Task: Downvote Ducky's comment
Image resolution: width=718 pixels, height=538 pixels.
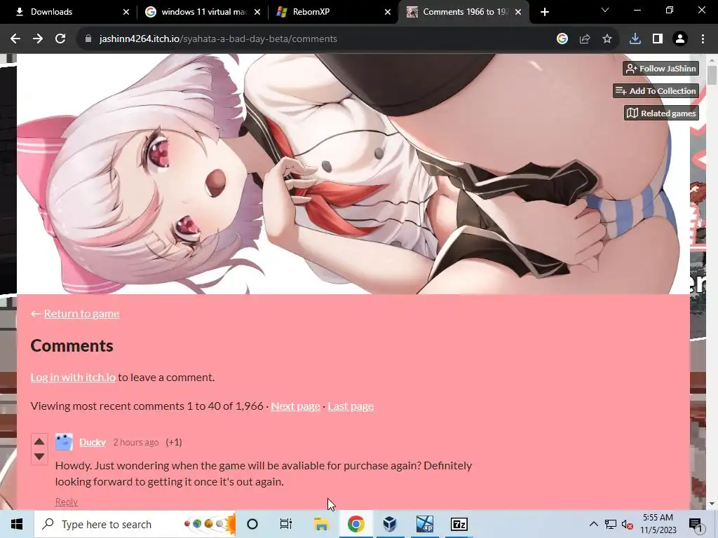Action: [x=39, y=457]
